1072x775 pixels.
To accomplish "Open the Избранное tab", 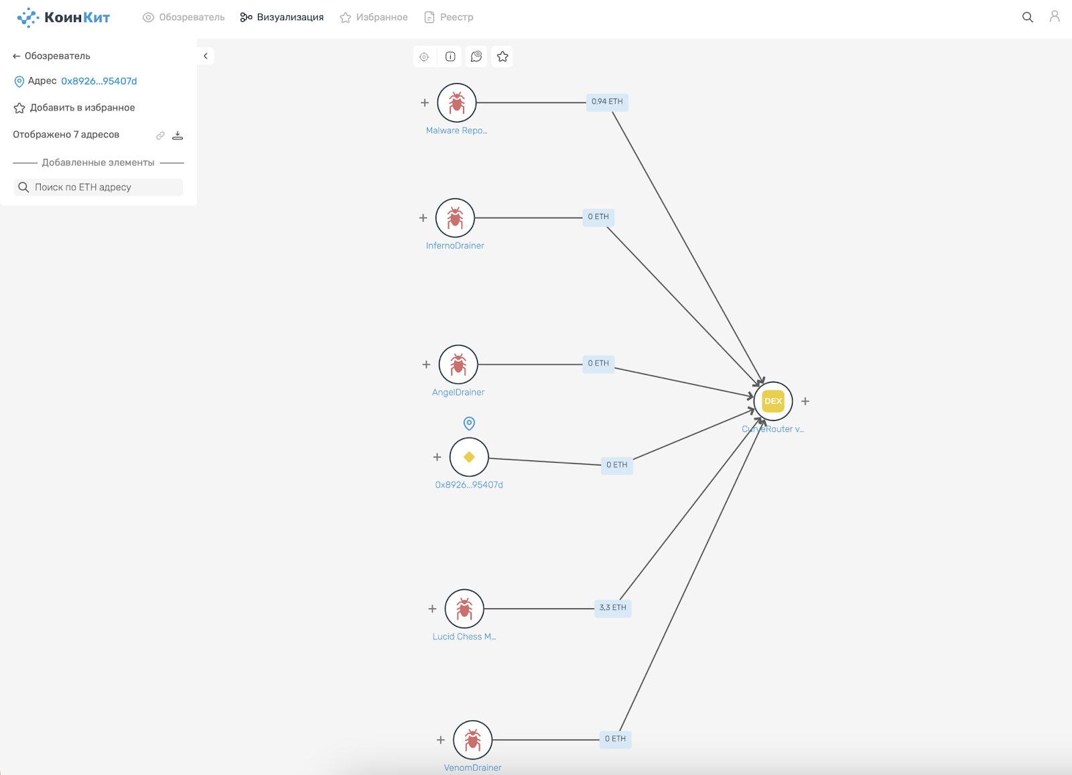I will [374, 17].
